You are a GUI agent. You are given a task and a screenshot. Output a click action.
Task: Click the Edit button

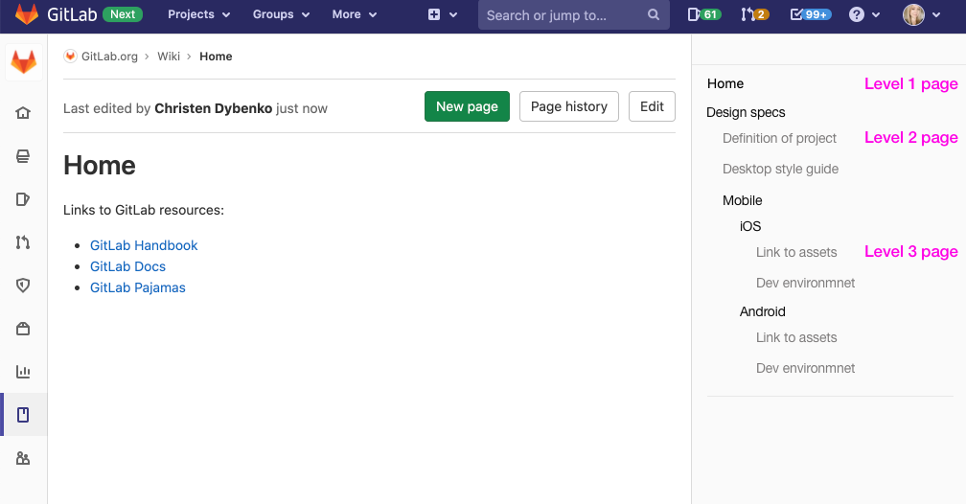652,106
